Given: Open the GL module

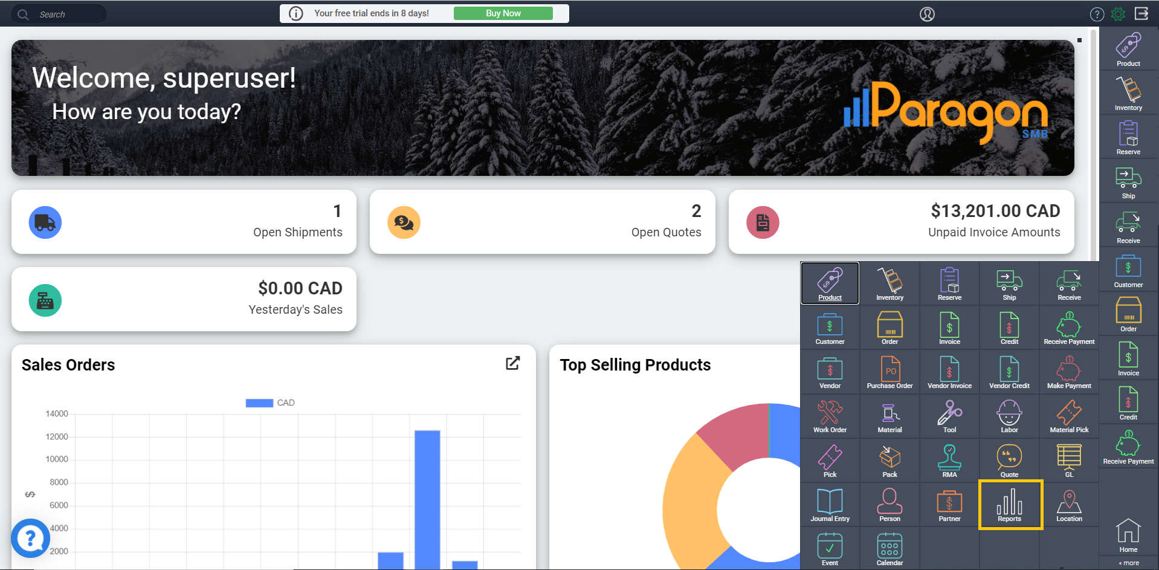Looking at the screenshot, I should pos(1069,461).
